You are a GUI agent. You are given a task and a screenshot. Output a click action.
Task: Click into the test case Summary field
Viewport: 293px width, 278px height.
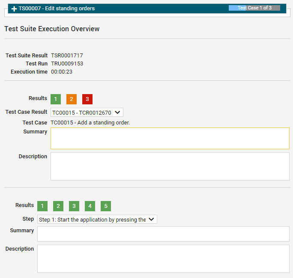coord(170,138)
